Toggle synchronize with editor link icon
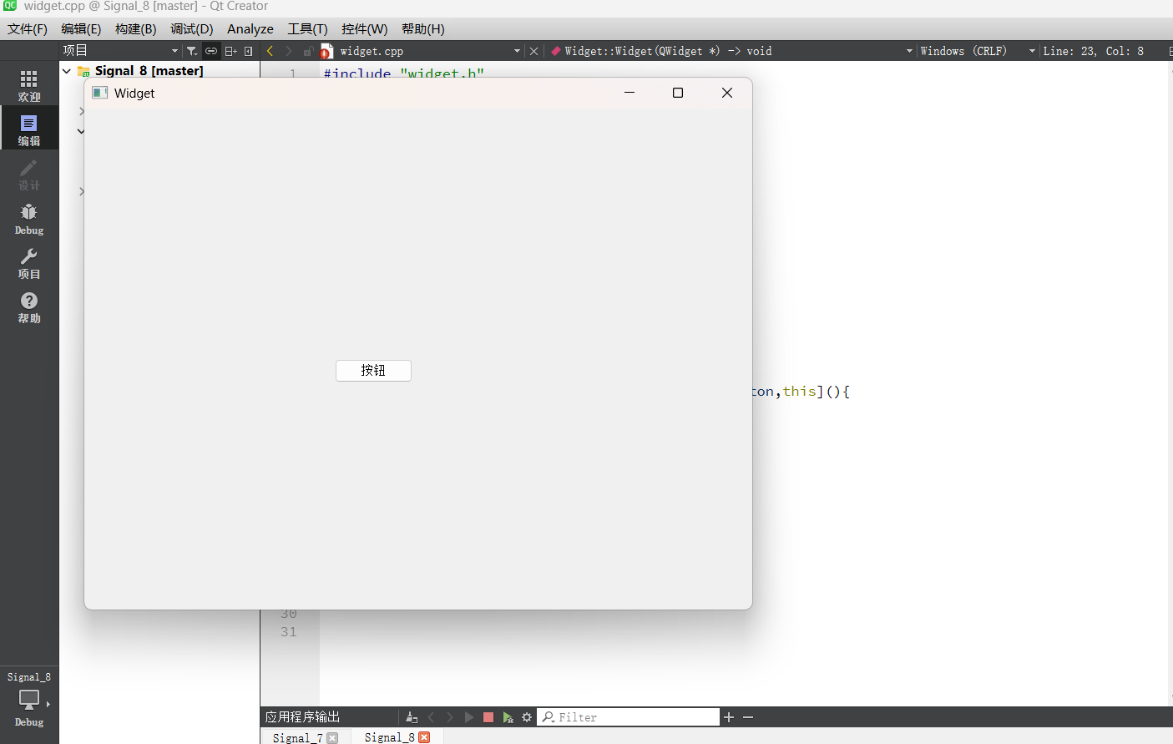Viewport: 1173px width, 744px height. point(211,51)
